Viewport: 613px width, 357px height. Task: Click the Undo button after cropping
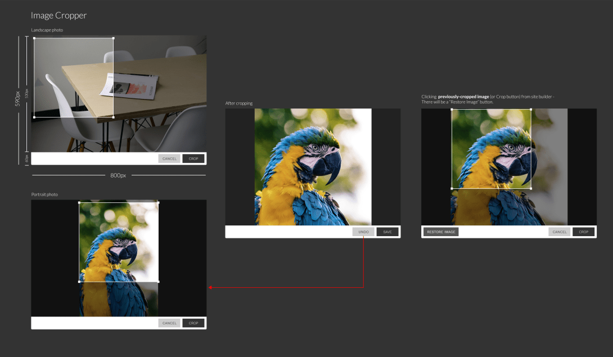point(363,232)
